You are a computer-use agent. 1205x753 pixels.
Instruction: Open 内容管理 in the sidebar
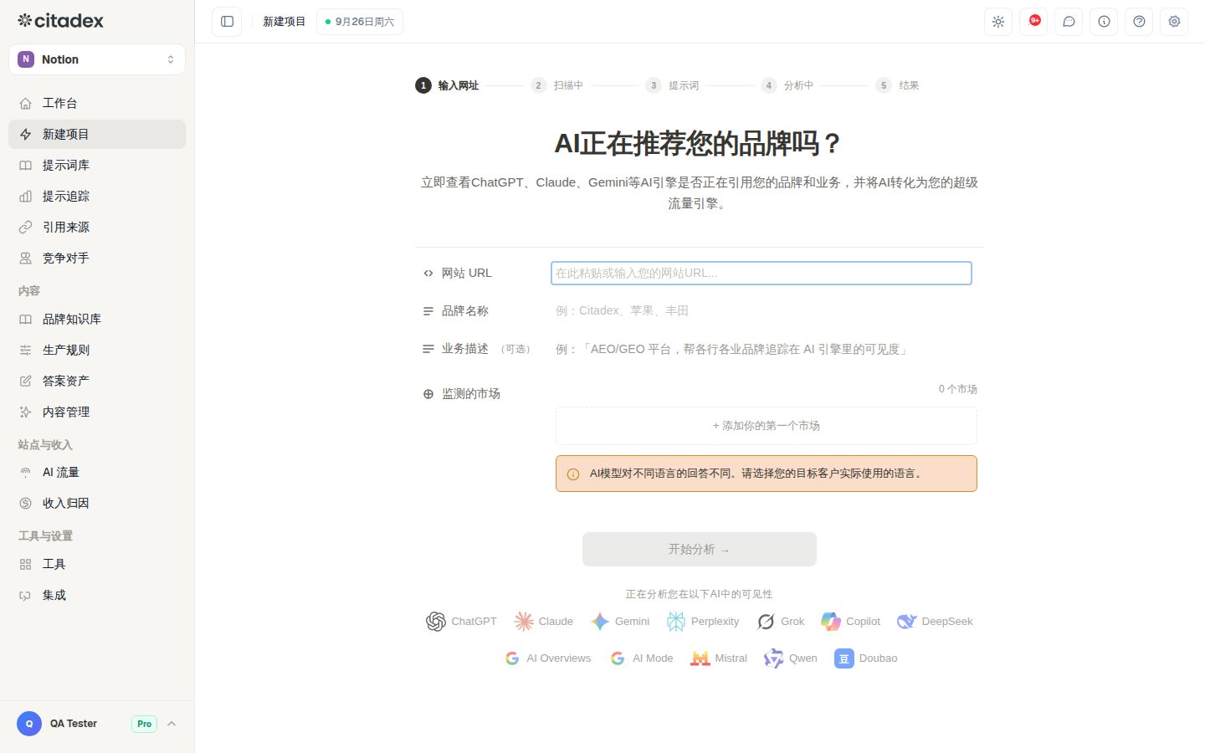point(97,412)
